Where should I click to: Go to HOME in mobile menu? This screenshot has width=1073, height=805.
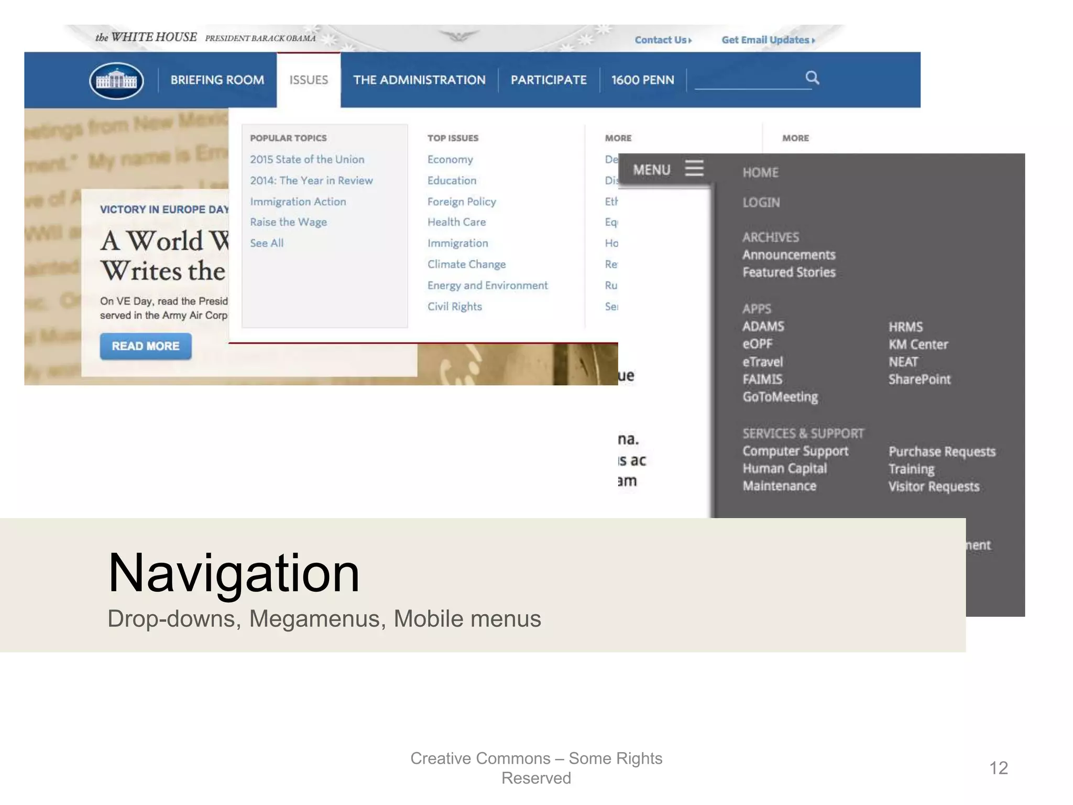tap(760, 172)
